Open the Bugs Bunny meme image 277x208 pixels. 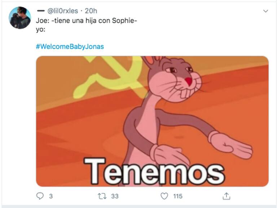(152, 121)
